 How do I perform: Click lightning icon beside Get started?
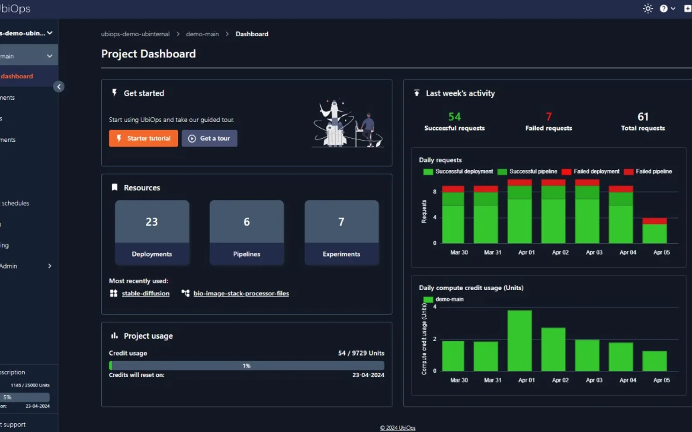click(x=114, y=93)
